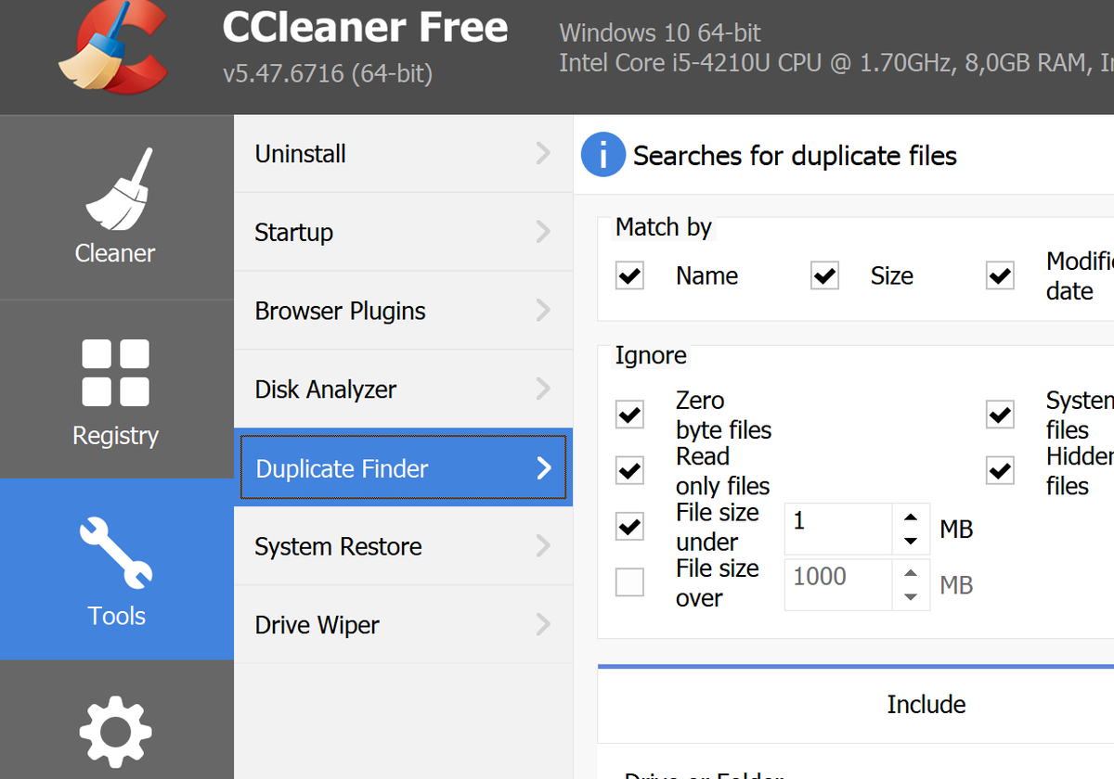Toggle Ignore Hidden files checkbox
1114x779 pixels.
pyautogui.click(x=1000, y=470)
